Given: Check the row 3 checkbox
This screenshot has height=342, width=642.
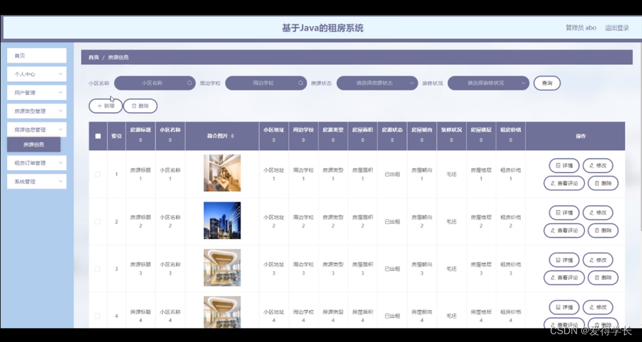Looking at the screenshot, I should (97, 269).
